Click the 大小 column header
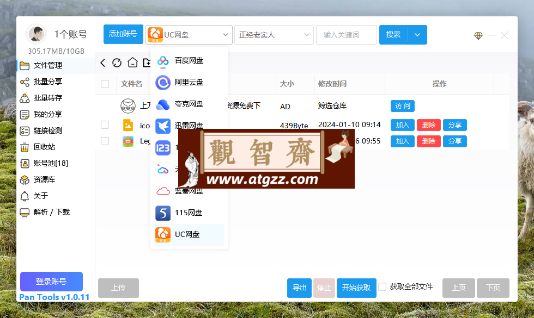The height and width of the screenshot is (318, 534). coord(287,84)
